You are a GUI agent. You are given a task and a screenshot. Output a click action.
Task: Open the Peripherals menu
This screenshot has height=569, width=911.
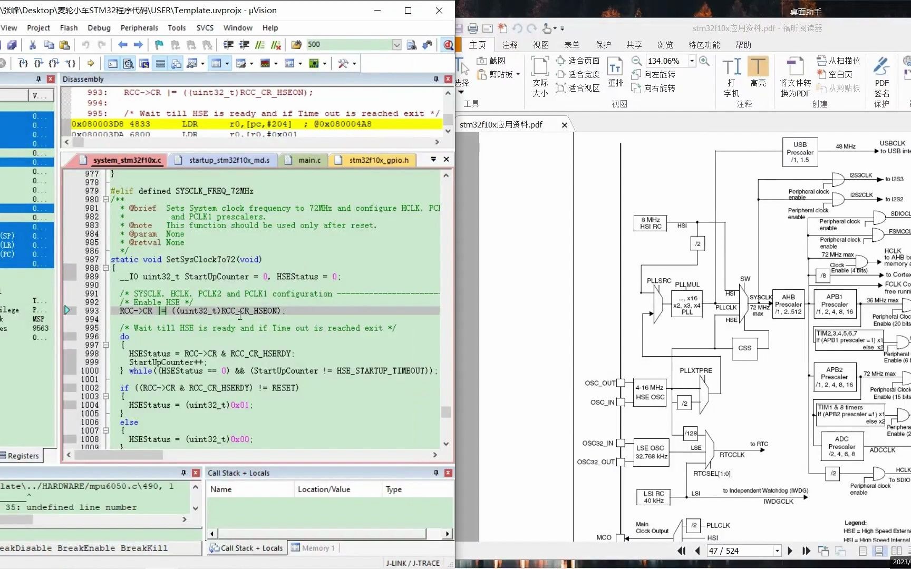(x=139, y=28)
